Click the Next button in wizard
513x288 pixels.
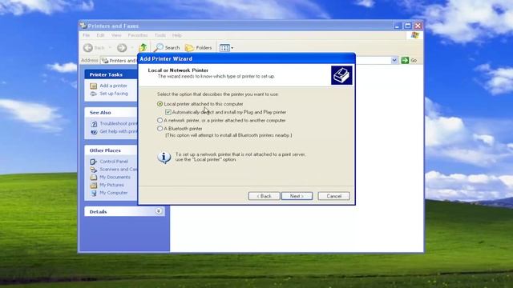tap(297, 196)
